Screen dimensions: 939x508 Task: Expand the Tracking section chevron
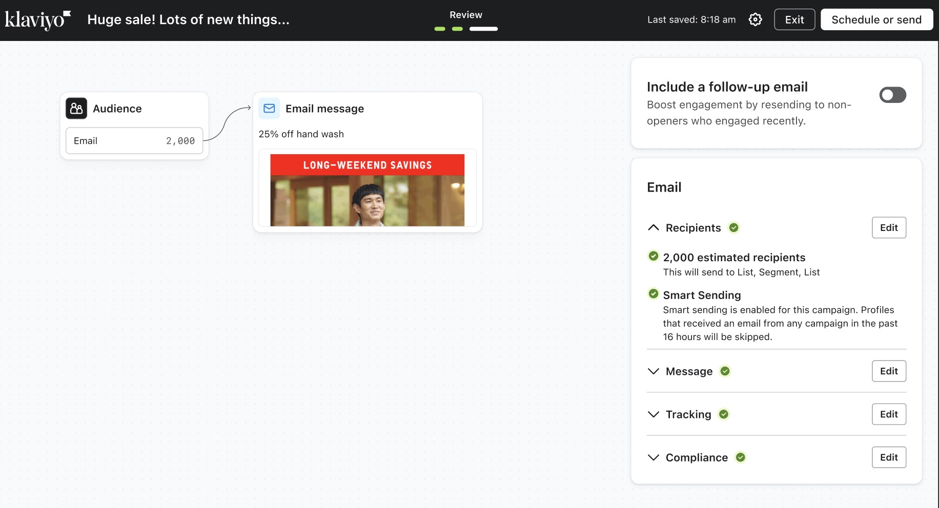point(654,414)
